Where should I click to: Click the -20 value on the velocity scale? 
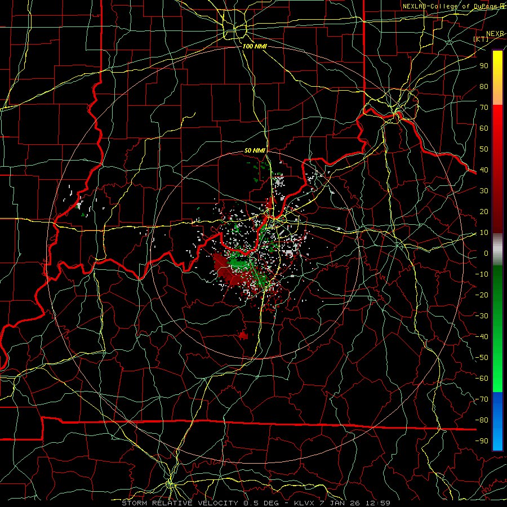point(482,295)
